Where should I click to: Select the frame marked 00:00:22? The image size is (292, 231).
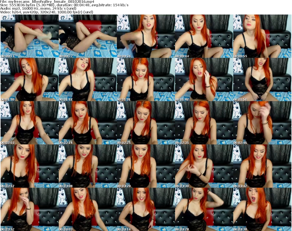88,36
